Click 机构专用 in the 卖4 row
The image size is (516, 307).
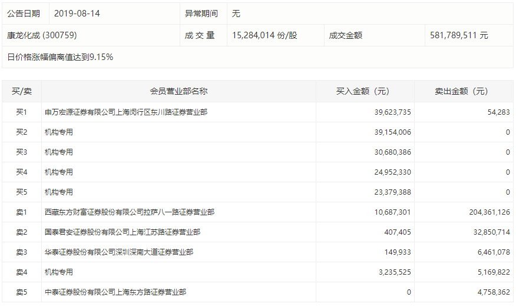pyautogui.click(x=59, y=272)
